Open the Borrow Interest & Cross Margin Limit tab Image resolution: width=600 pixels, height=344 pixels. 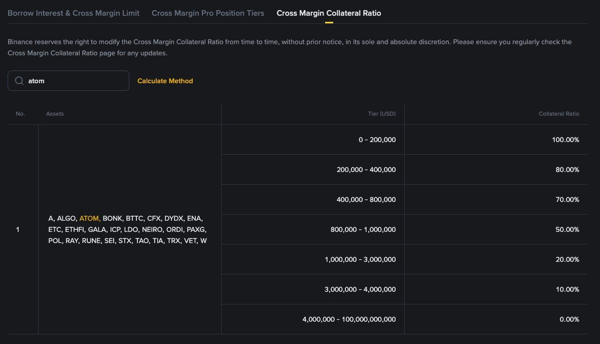(74, 13)
